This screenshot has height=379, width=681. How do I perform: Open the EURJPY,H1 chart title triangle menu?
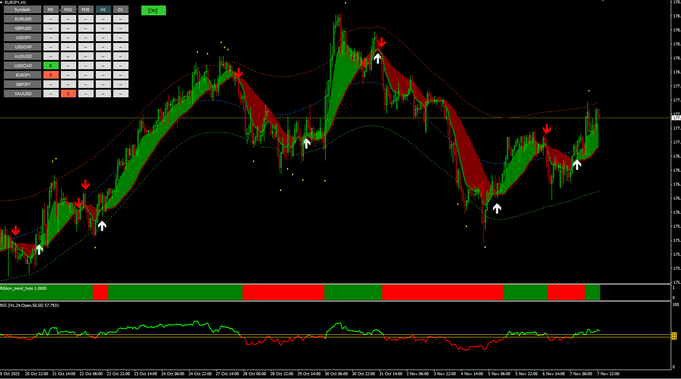click(2, 2)
